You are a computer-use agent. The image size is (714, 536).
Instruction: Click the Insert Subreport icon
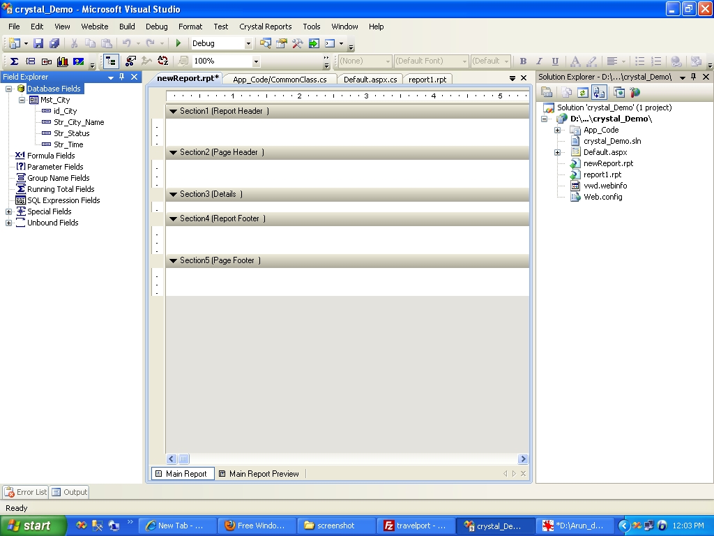point(47,61)
